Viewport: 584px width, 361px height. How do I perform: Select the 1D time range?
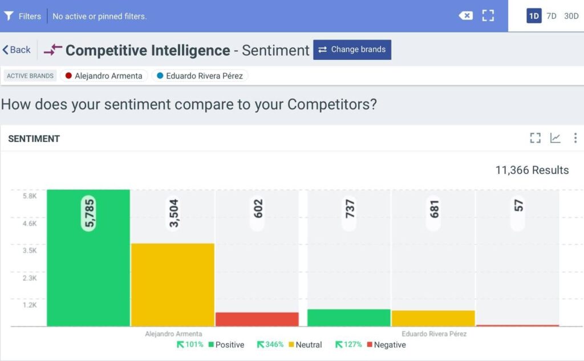pos(534,16)
